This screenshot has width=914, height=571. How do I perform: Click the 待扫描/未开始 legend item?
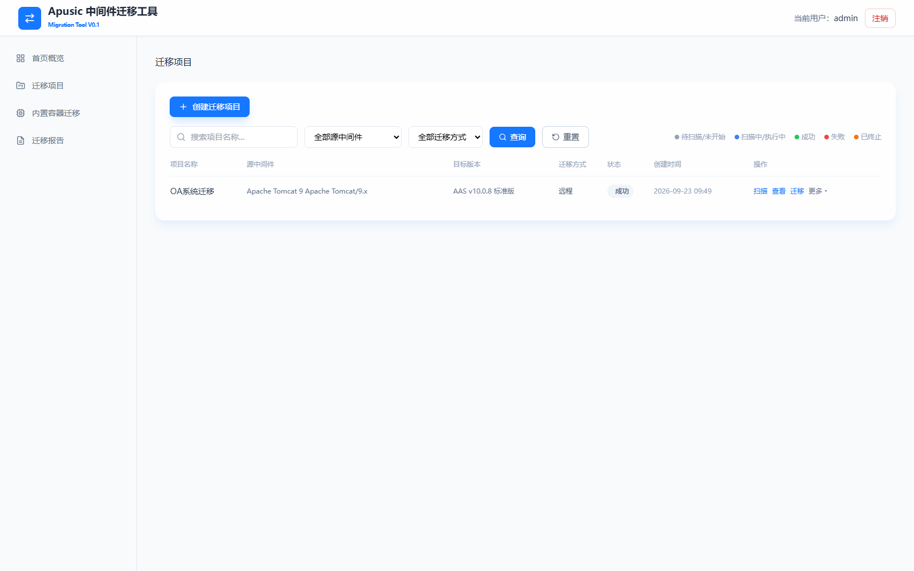point(700,137)
